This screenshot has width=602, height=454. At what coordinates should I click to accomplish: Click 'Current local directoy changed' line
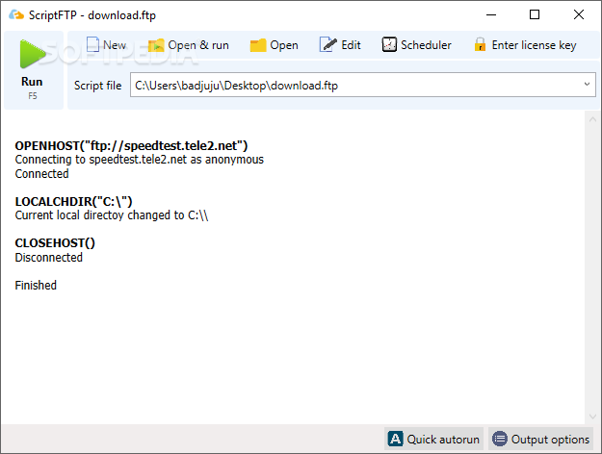click(x=112, y=215)
